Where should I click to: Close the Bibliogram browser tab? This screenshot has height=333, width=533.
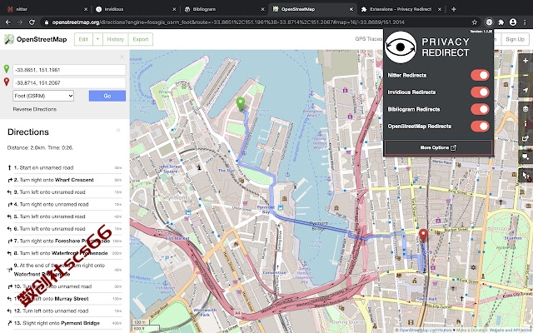pyautogui.click(x=263, y=9)
